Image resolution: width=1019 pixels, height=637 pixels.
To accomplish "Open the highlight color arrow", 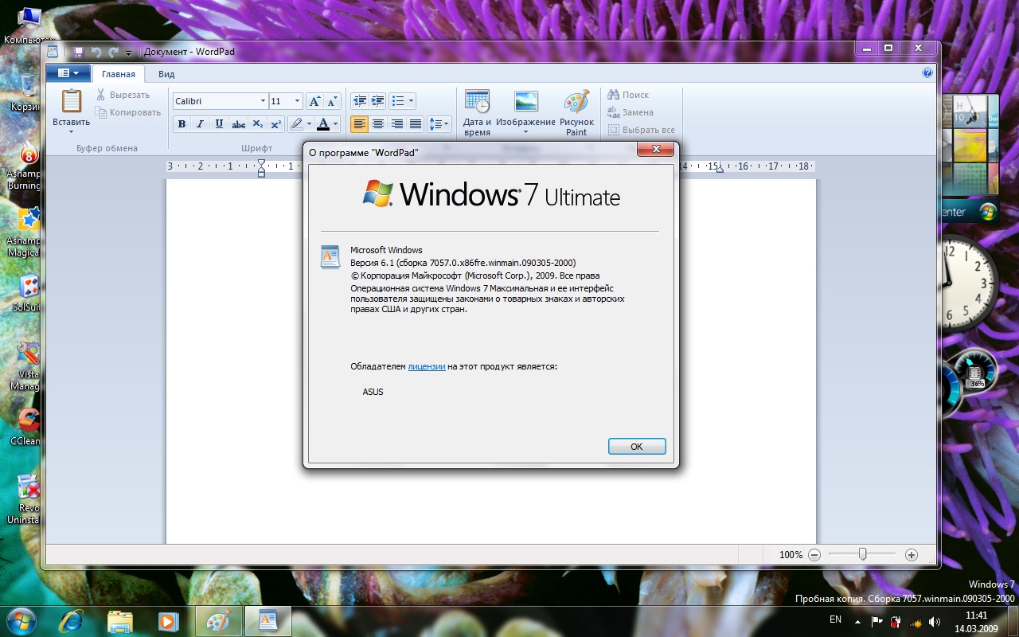I will (x=310, y=123).
